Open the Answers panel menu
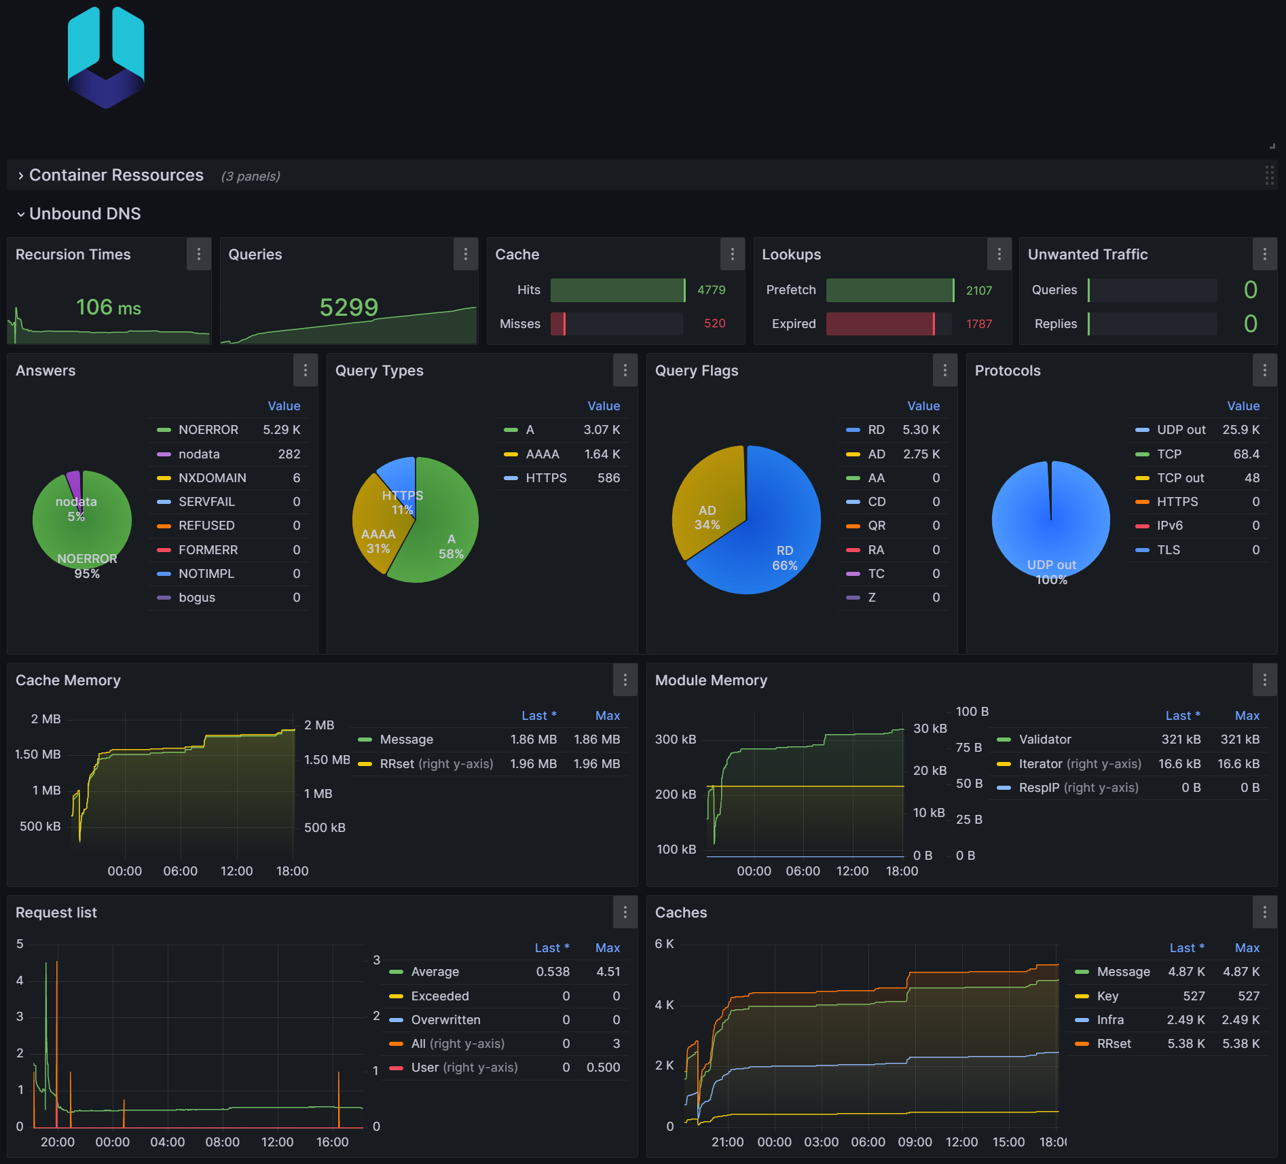Screen dimensions: 1286x1164 [306, 370]
